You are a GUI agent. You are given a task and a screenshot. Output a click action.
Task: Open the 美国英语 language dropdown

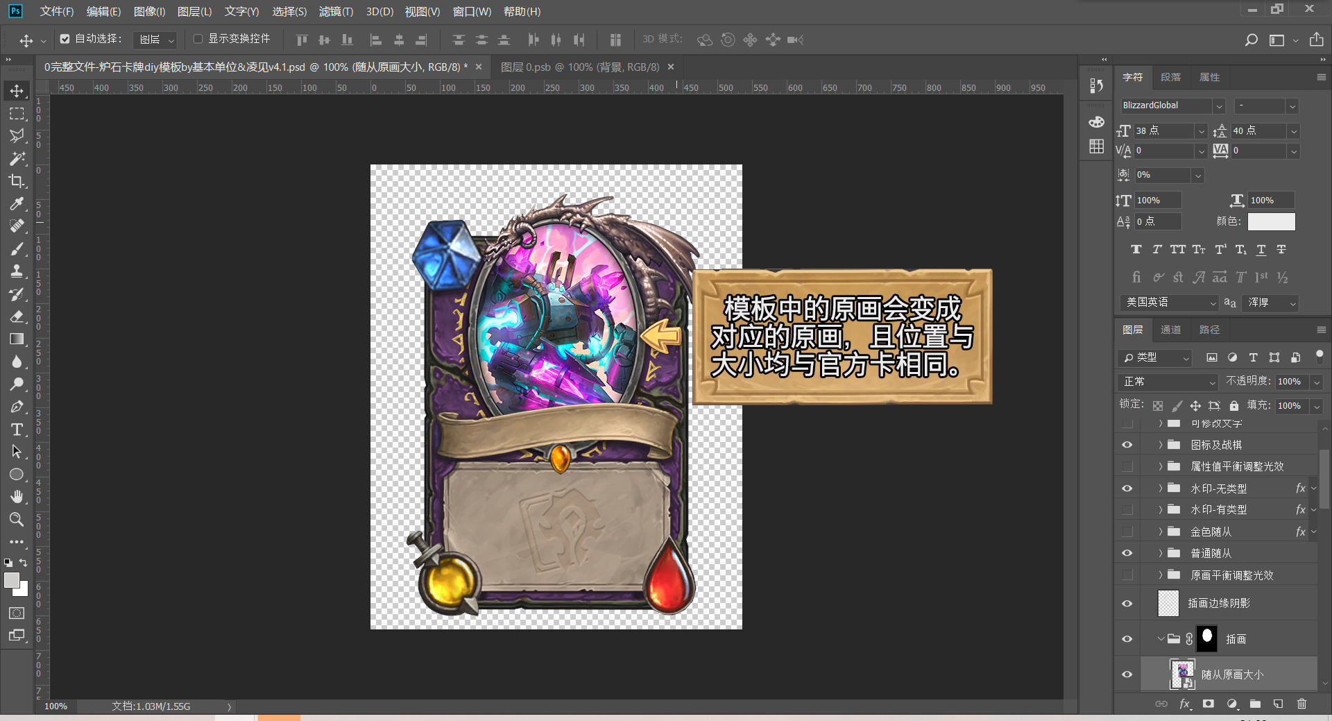(1170, 303)
